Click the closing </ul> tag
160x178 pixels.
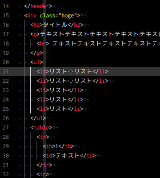coord(38,118)
